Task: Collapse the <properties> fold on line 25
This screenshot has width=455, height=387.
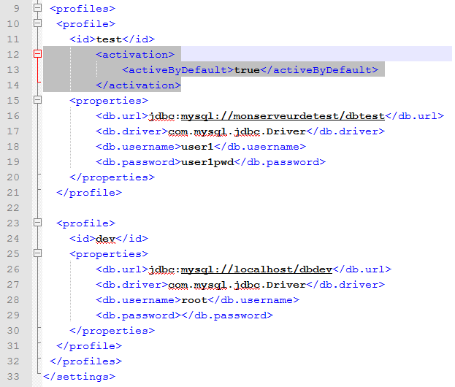Action: tap(38, 253)
